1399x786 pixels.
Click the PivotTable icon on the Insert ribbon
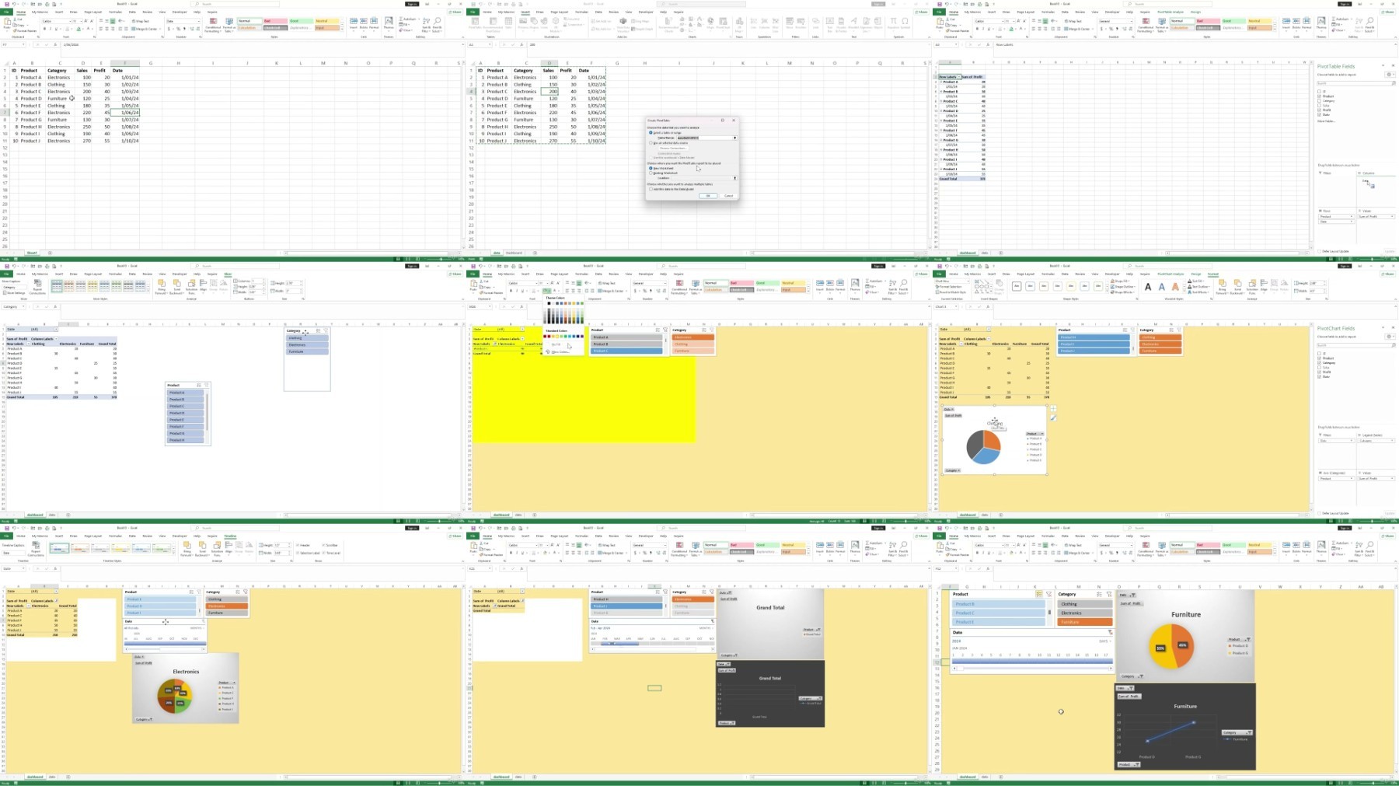click(475, 24)
